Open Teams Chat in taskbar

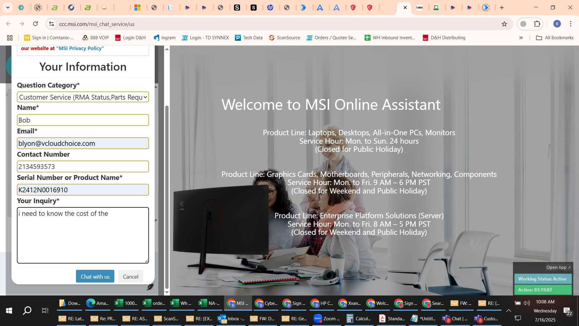(455, 319)
